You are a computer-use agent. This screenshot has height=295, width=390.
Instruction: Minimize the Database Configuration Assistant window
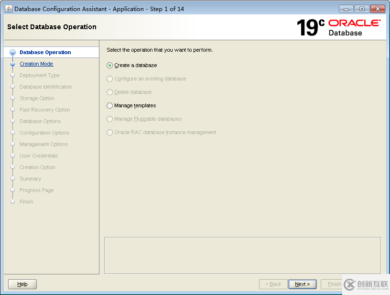(x=346, y=9)
